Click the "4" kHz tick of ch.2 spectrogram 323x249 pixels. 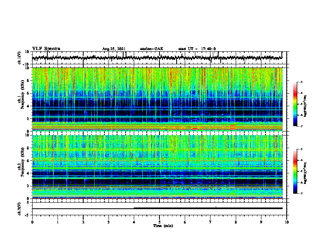pos(29,173)
